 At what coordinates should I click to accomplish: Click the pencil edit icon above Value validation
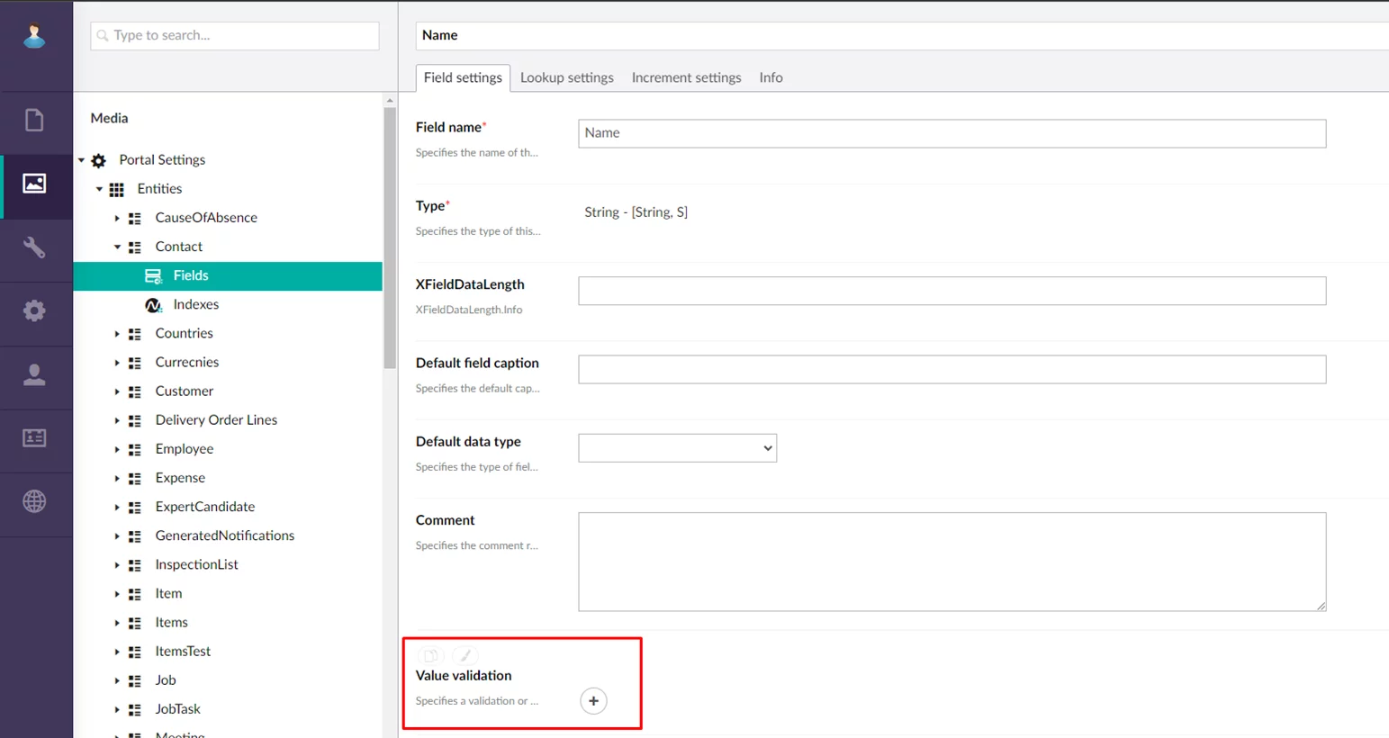pyautogui.click(x=465, y=655)
